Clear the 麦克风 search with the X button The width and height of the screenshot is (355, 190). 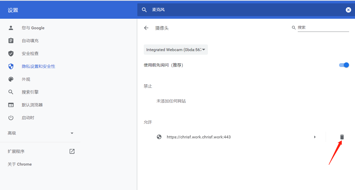(x=348, y=10)
